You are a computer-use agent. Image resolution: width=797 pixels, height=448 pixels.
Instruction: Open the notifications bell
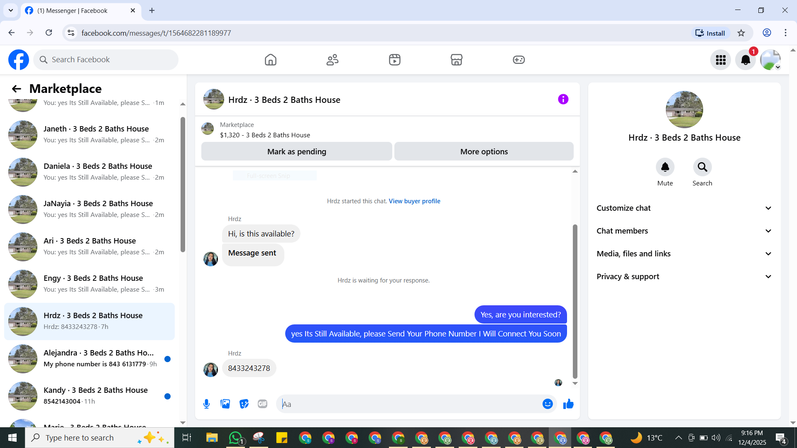pyautogui.click(x=746, y=60)
